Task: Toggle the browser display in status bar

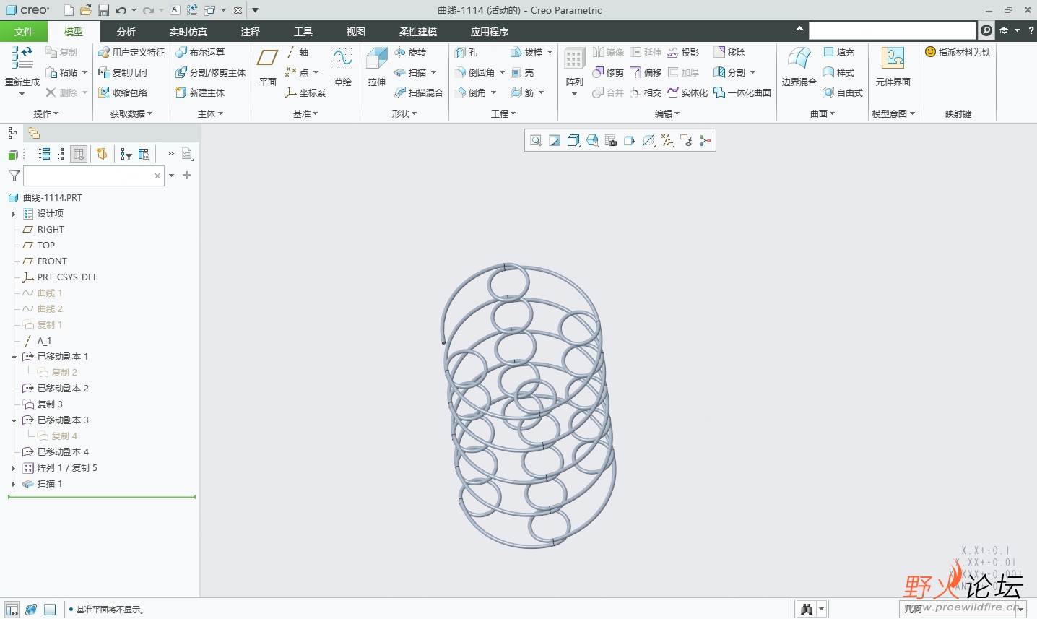Action: tap(31, 610)
